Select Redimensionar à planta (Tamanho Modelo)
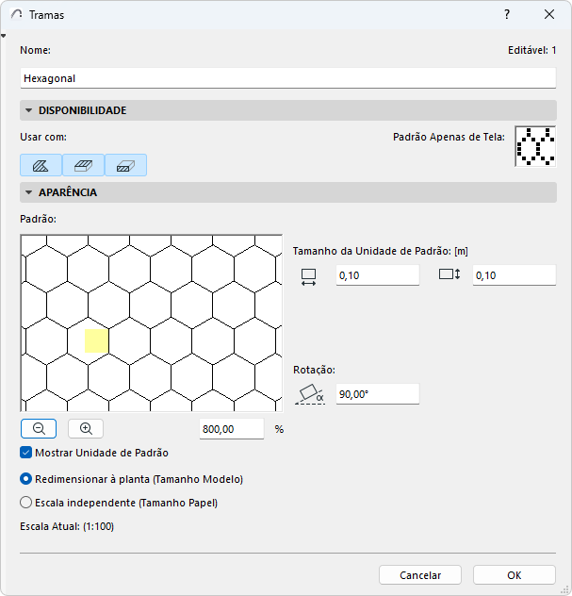This screenshot has width=572, height=596. [25, 479]
